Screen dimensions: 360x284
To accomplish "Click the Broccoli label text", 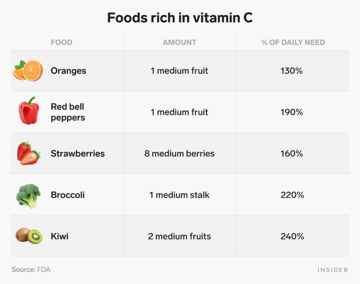I will click(x=68, y=195).
